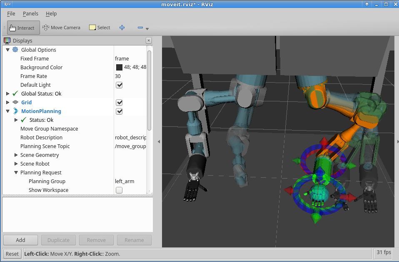
Task: Expand the Global Status: Ok item
Action: click(x=7, y=93)
